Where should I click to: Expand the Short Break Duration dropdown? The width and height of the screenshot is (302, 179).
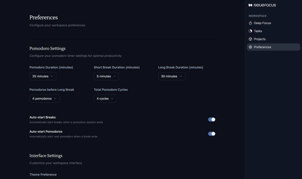point(106,76)
